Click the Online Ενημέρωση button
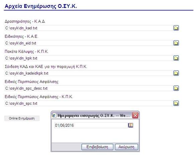The image size is (194, 161). coord(22,118)
